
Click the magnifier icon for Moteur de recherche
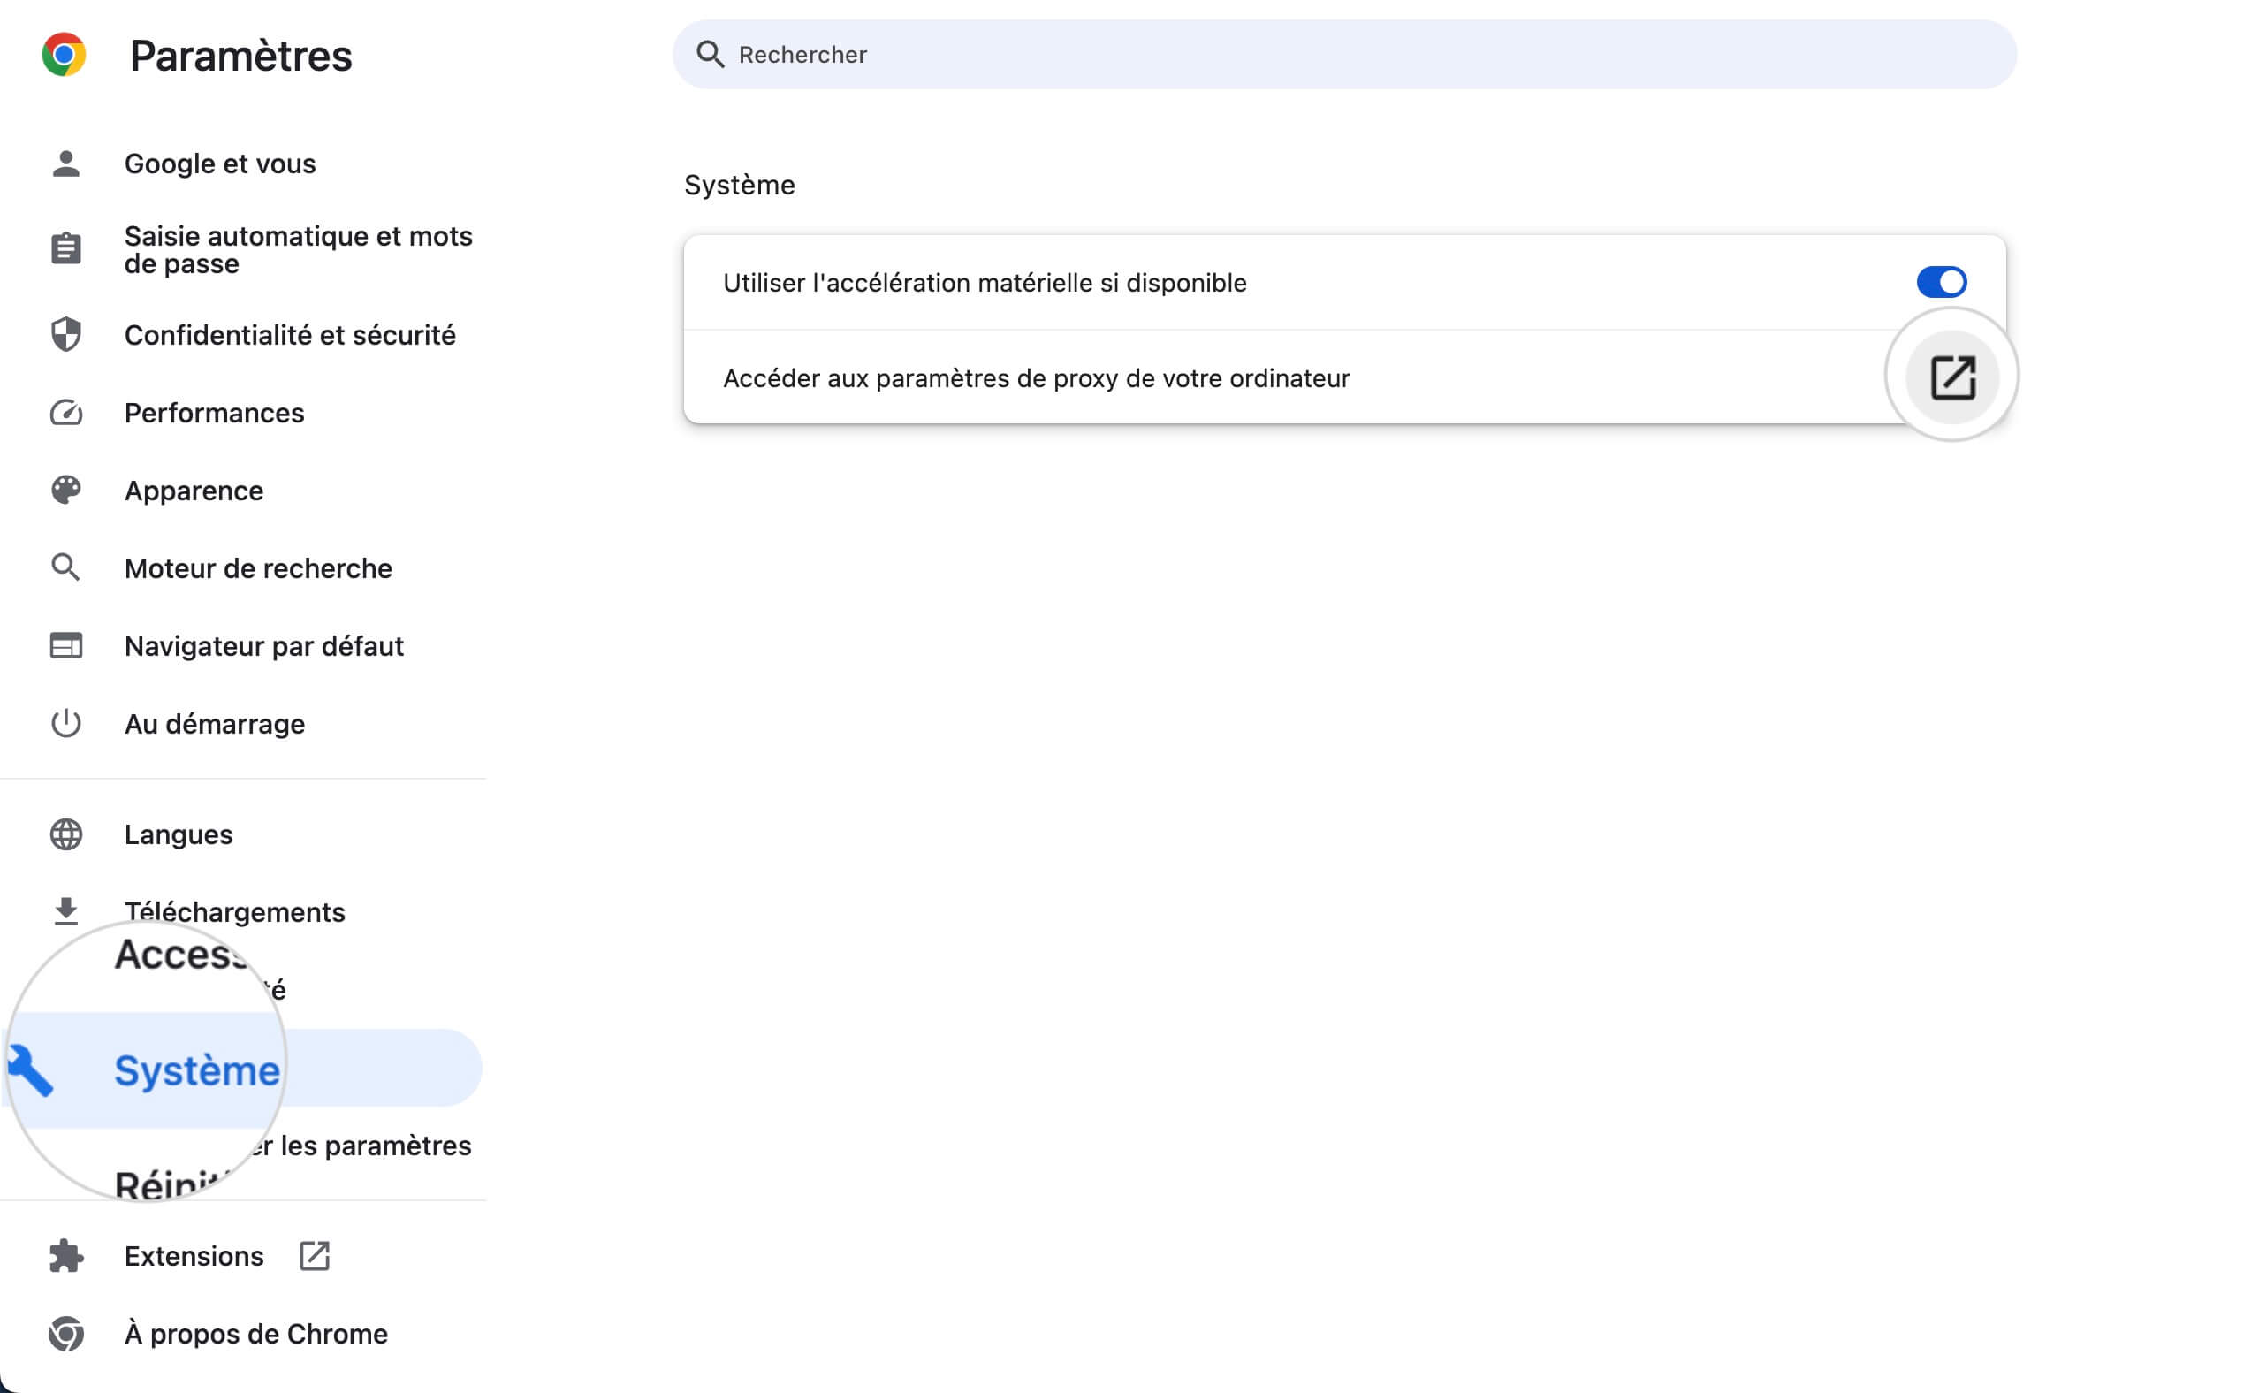(65, 567)
